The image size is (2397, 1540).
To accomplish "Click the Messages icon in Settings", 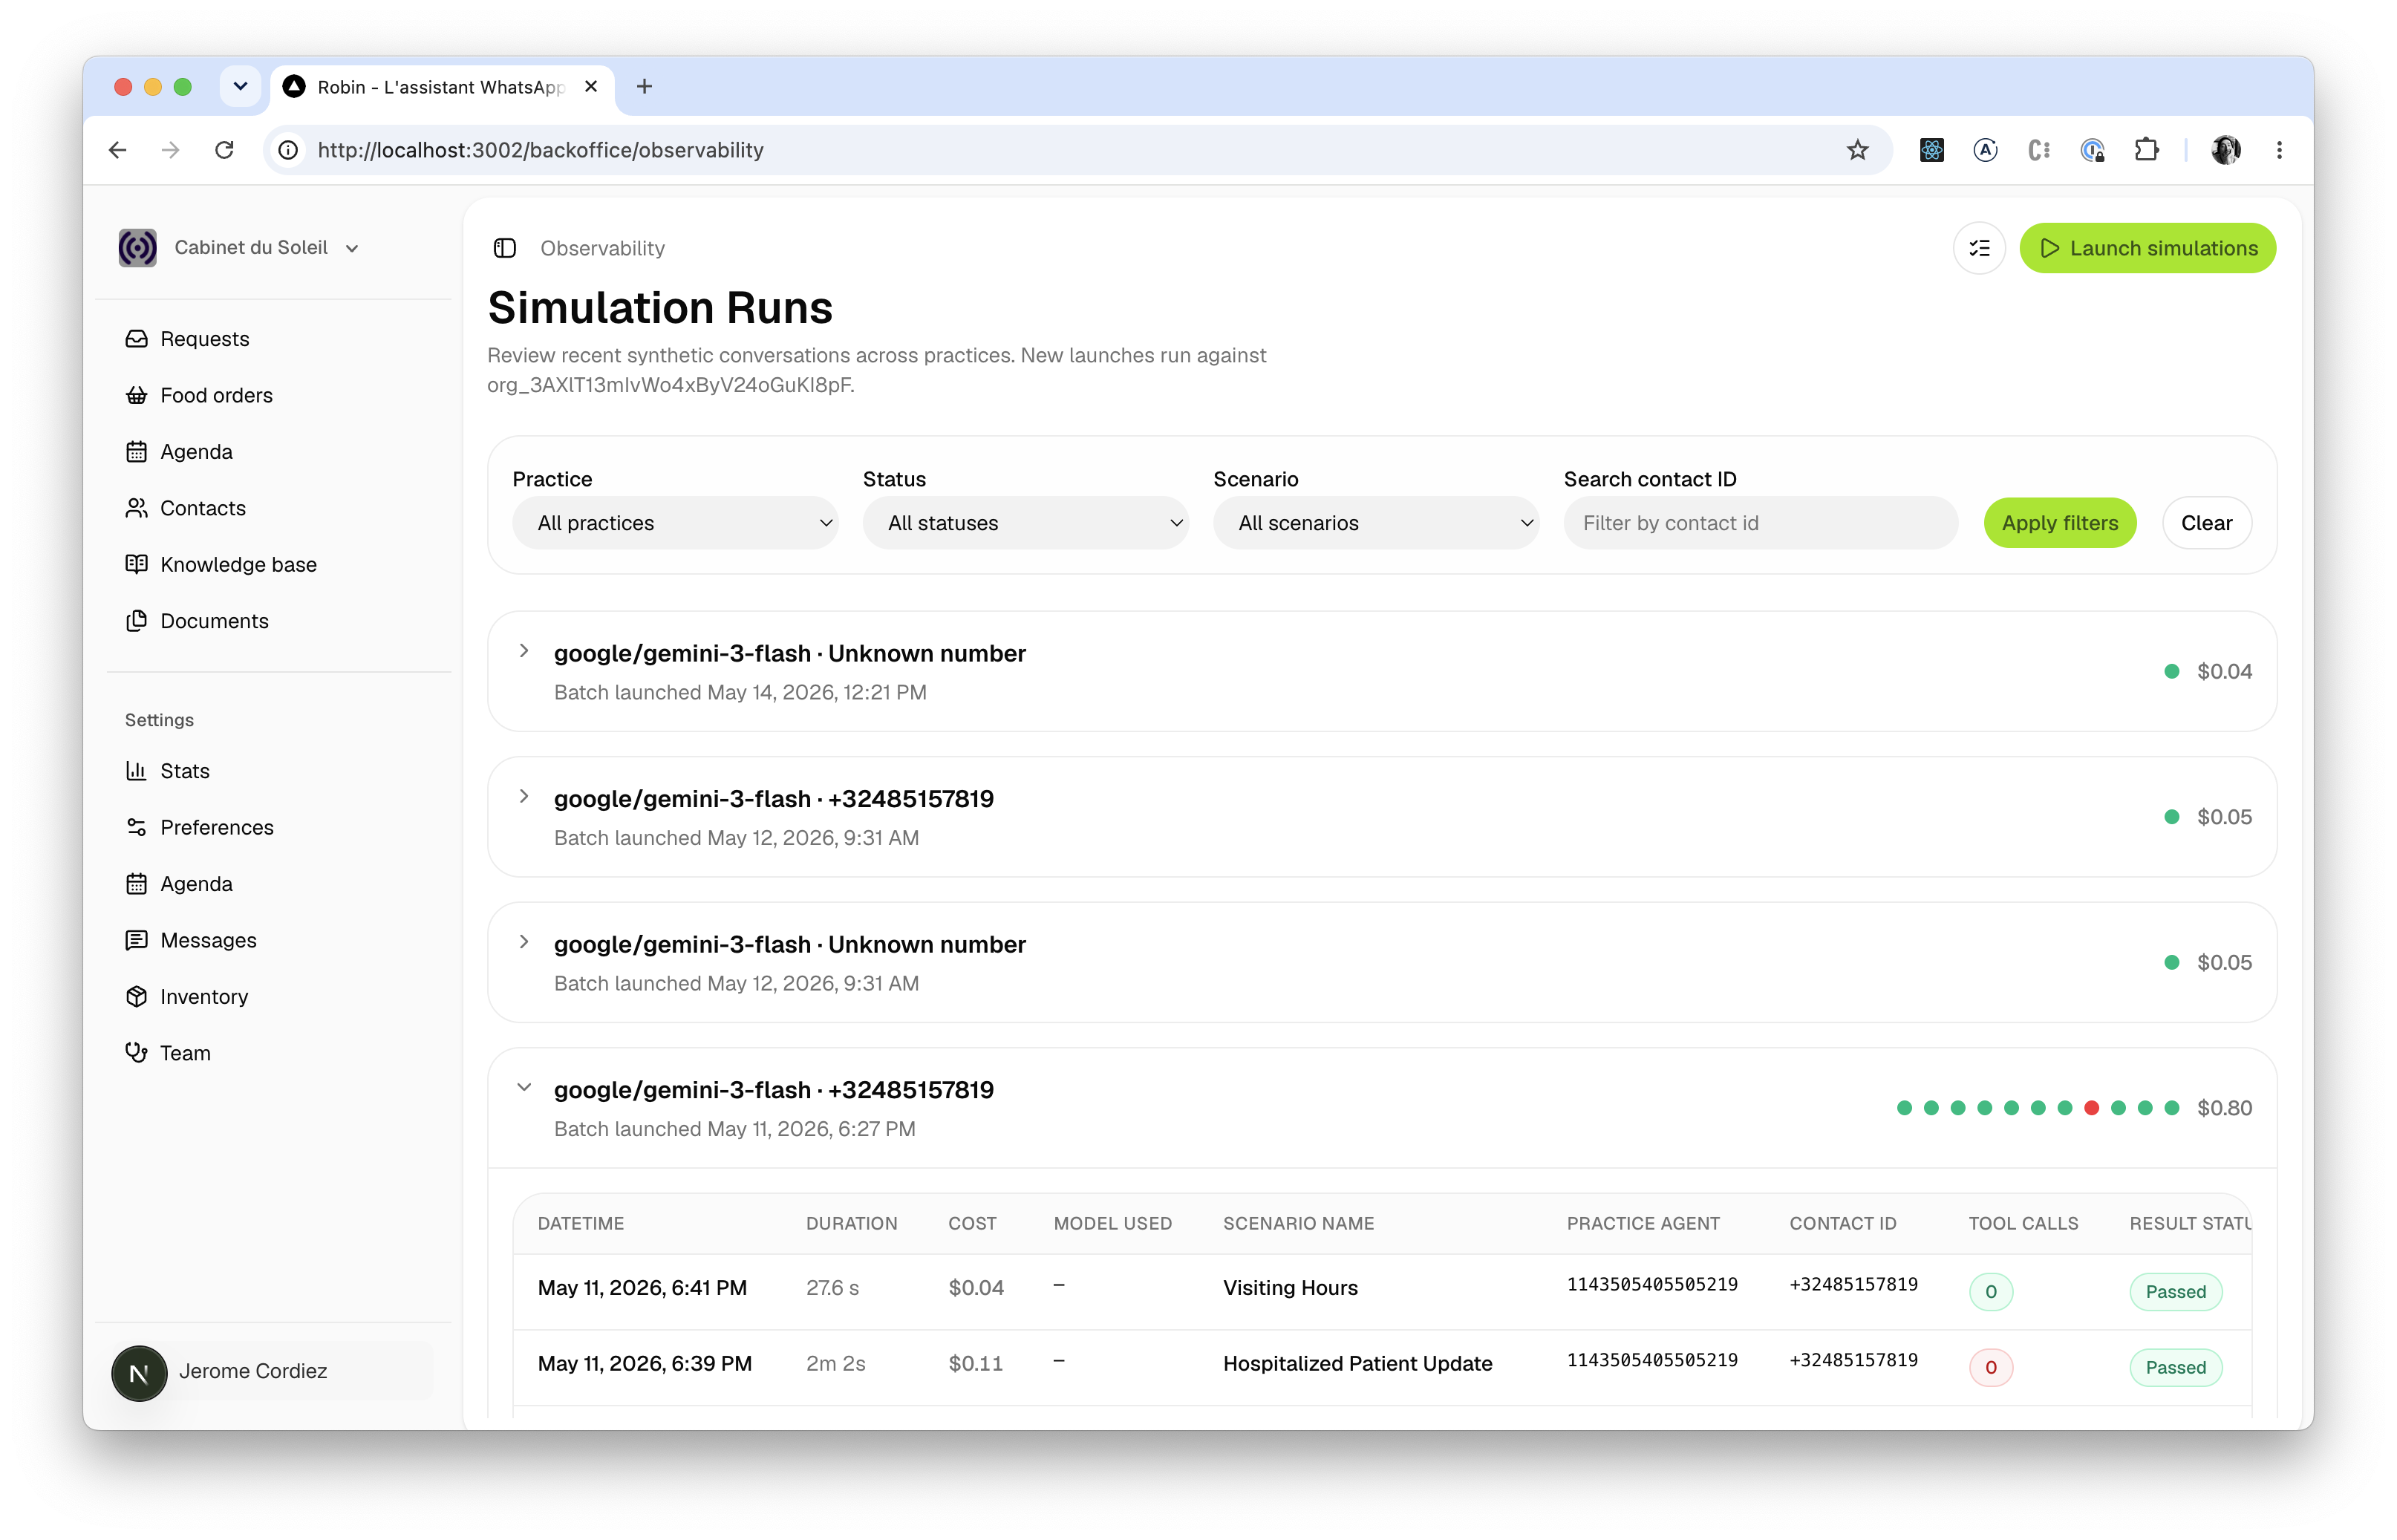I will [136, 940].
